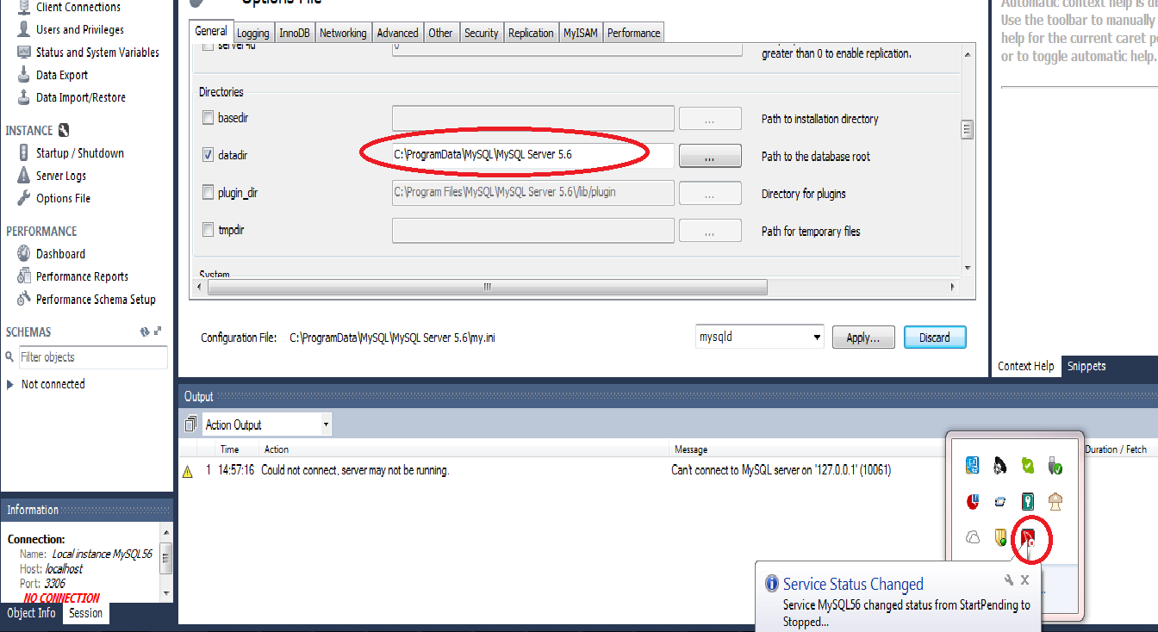Click the MySQL Notifier tray icon
The width and height of the screenshot is (1158, 632).
(1029, 538)
